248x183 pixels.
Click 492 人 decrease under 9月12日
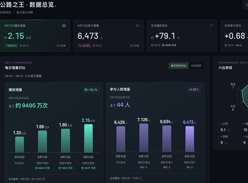(x=167, y=167)
